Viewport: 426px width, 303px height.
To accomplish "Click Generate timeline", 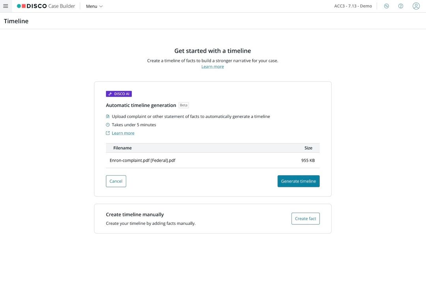I will (x=299, y=180).
